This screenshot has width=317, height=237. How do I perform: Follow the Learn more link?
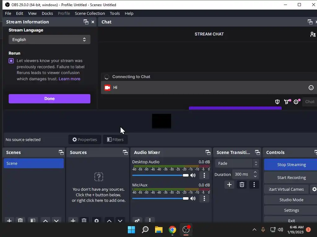click(70, 79)
